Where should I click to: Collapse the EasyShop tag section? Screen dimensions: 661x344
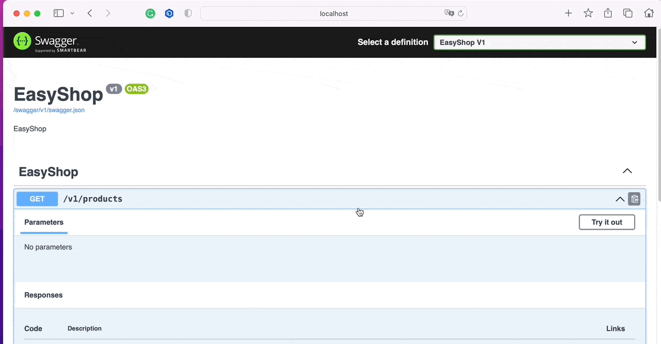[627, 171]
